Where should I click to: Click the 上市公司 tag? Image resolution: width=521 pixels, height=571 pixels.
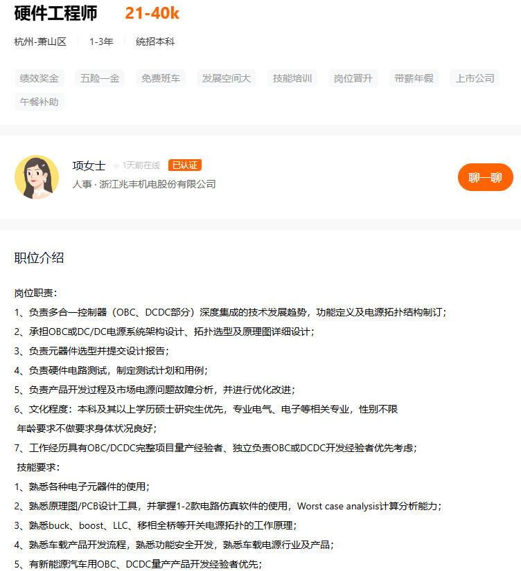point(475,78)
